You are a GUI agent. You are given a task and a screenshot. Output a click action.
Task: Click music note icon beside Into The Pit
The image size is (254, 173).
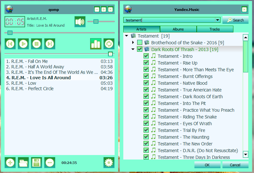tap(153, 103)
